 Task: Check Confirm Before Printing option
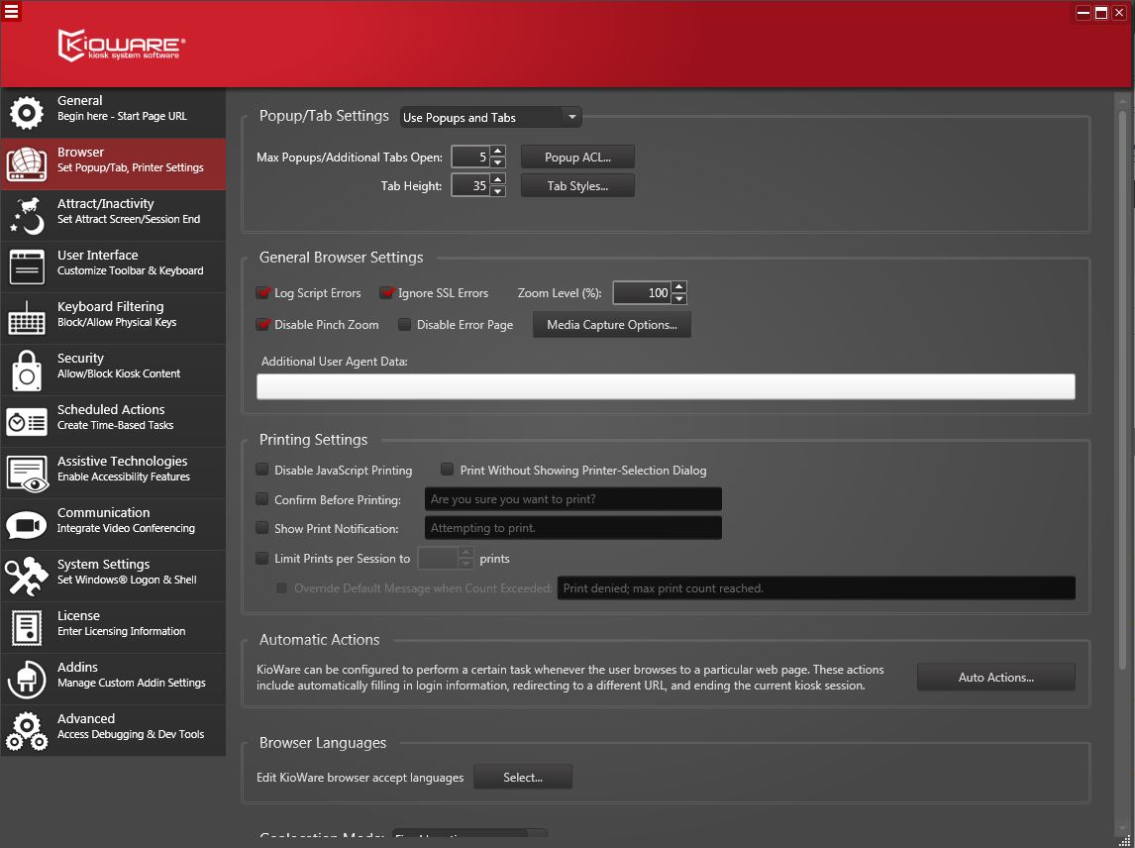262,499
